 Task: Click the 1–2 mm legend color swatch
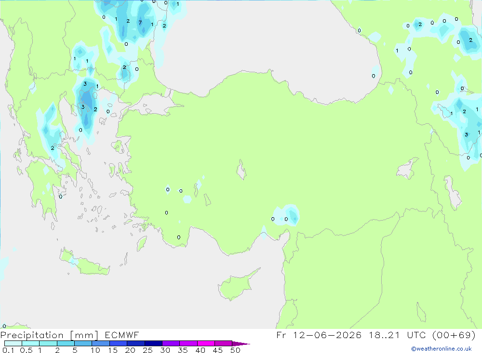[48, 343]
